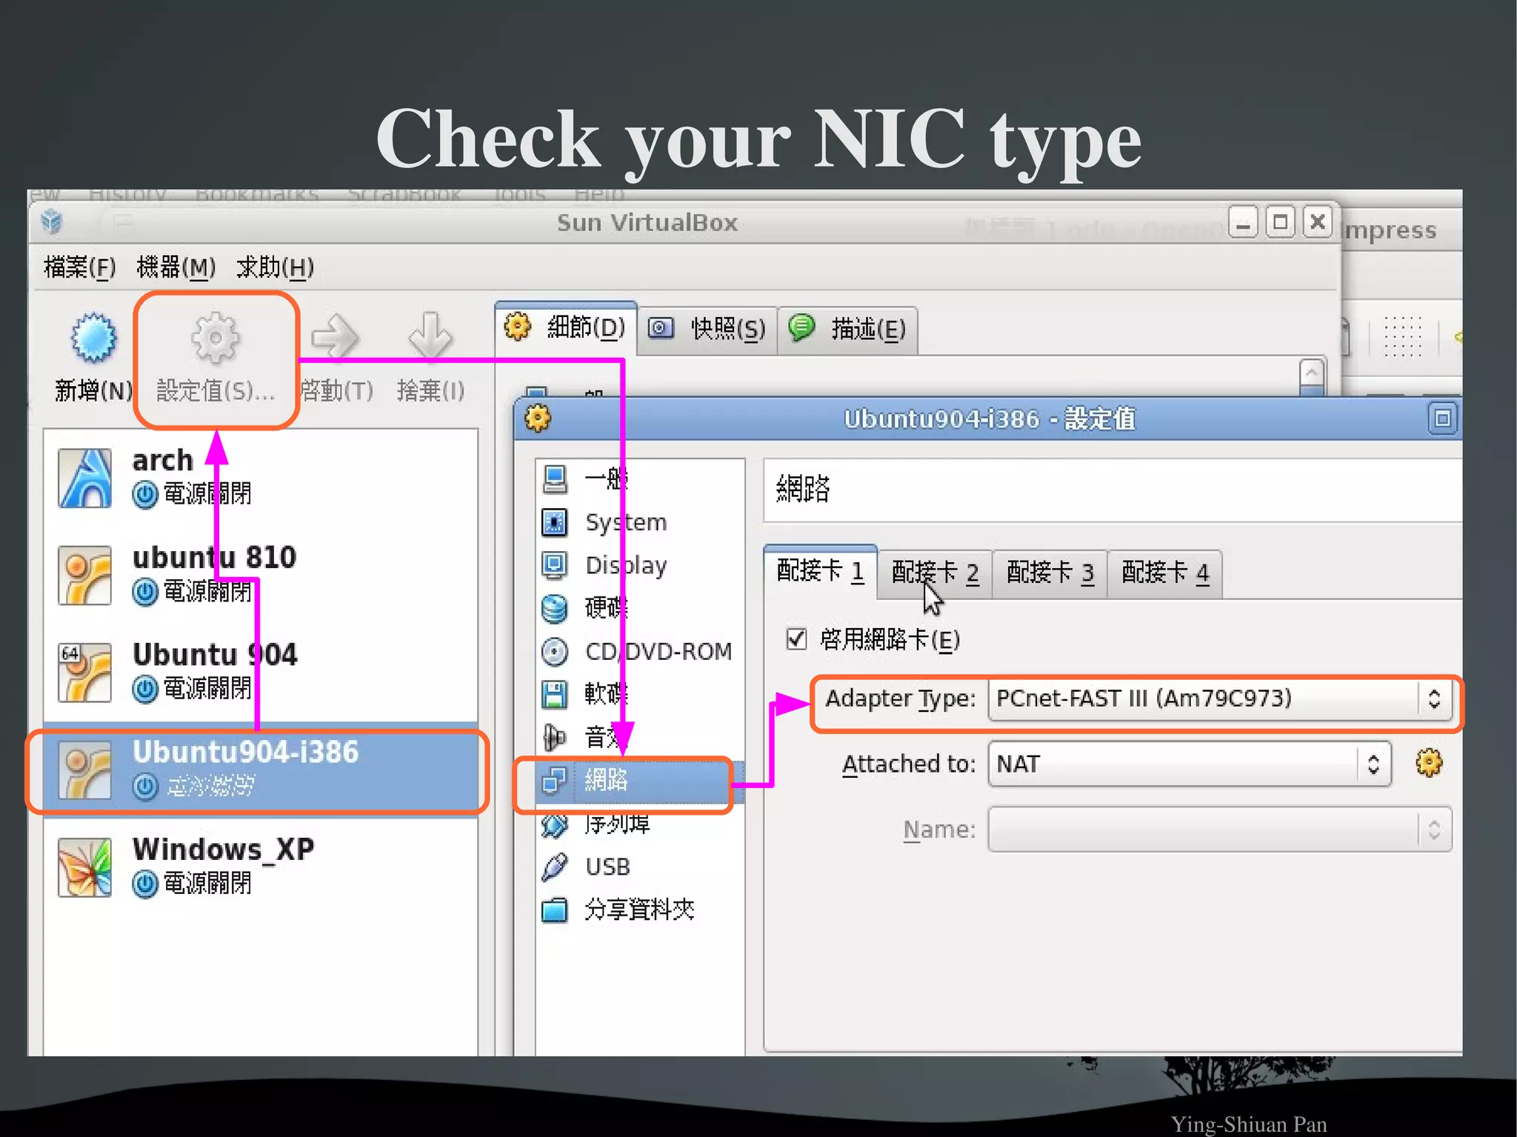Select the 配接卡 1 adapter tab
The height and width of the screenshot is (1137, 1517).
click(x=820, y=570)
